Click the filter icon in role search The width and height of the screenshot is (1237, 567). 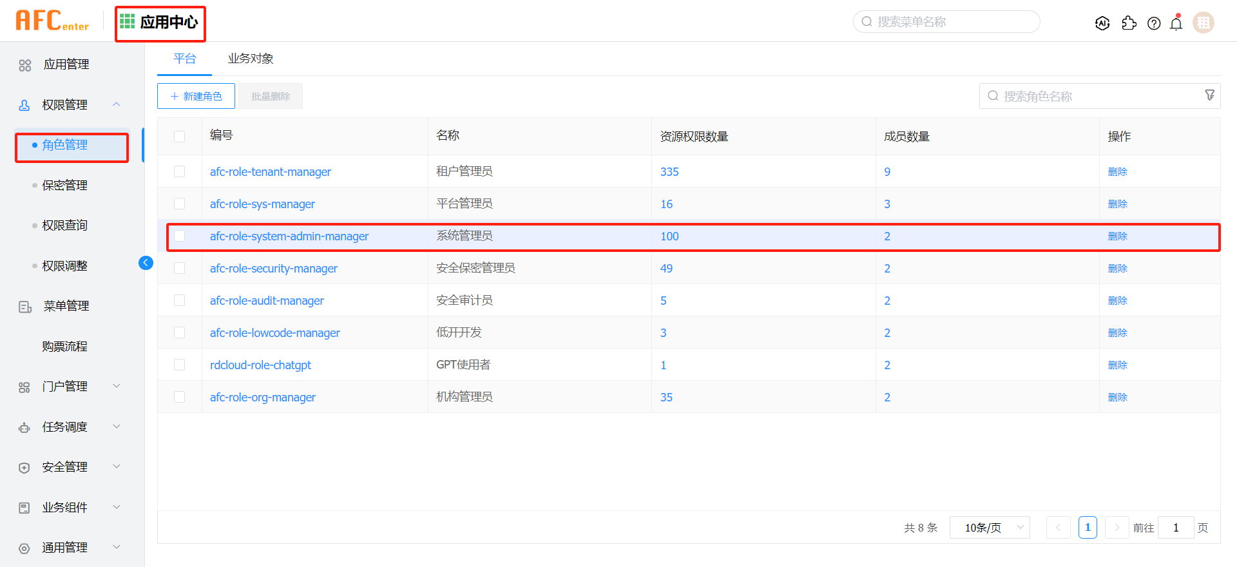click(x=1209, y=95)
